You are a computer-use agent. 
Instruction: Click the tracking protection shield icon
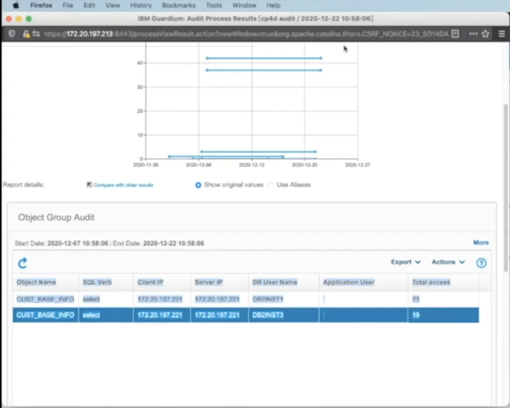[12, 34]
